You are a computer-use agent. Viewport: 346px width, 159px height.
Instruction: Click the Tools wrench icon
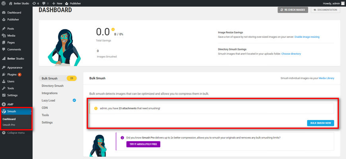4,88
